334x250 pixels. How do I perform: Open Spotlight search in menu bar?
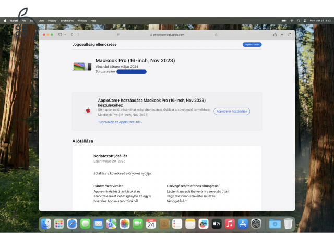[299, 21]
